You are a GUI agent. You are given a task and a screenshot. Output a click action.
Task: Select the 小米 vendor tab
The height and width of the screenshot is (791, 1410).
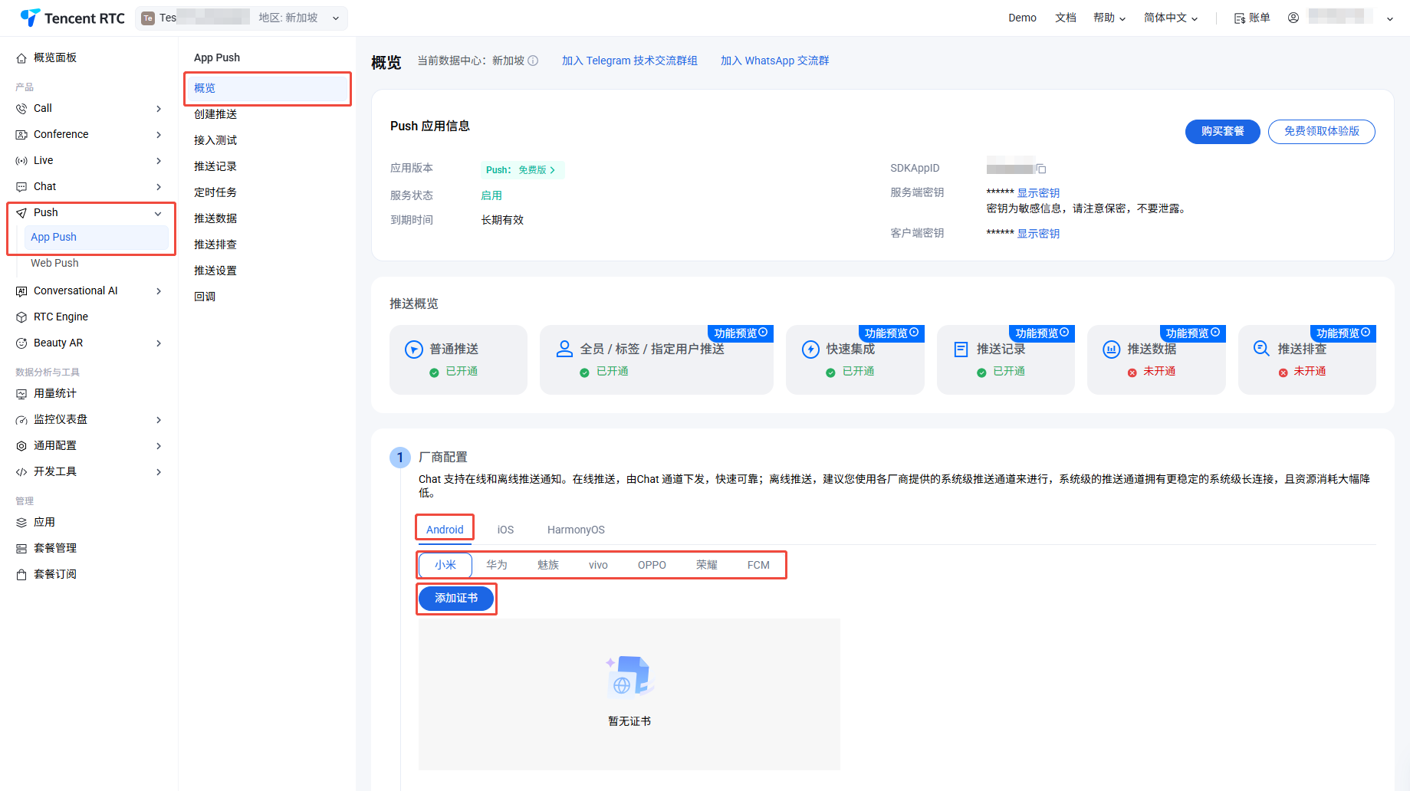tap(445, 565)
